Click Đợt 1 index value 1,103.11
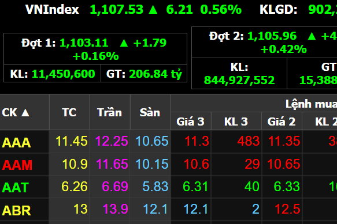The height and width of the screenshot is (224, 337). click(x=84, y=43)
